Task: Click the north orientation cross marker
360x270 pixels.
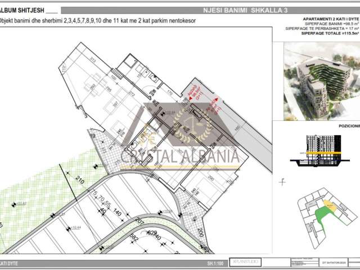Action: pos(282,182)
